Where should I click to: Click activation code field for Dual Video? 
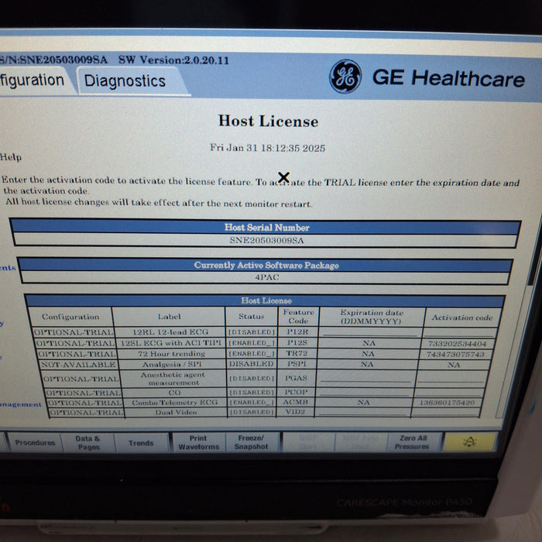[446, 412]
